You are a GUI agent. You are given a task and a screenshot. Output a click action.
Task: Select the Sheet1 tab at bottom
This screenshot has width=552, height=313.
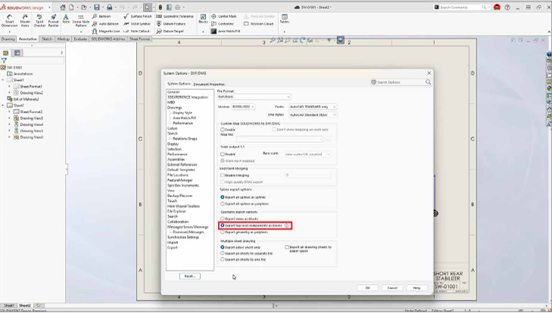[8, 305]
